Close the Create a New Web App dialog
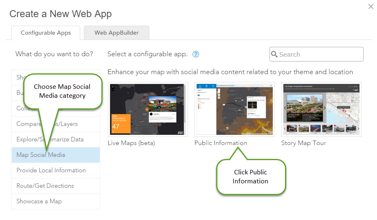Viewport: 377px width, 220px height. point(370,7)
